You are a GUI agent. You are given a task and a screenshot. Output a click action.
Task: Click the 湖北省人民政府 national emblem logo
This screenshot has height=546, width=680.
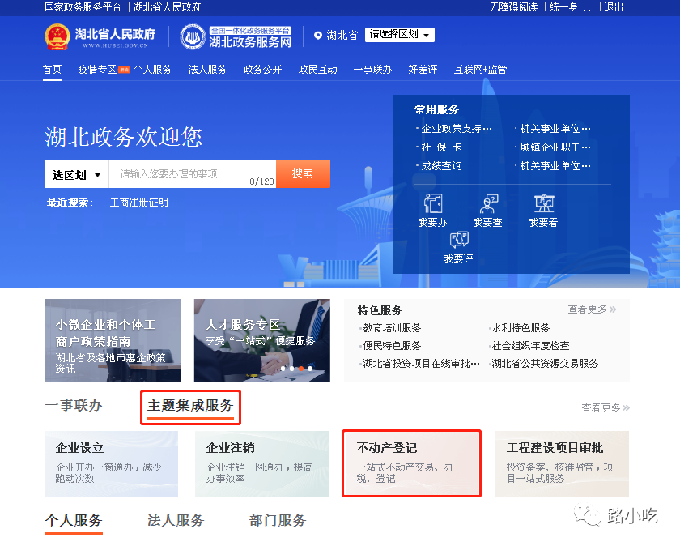pos(57,36)
